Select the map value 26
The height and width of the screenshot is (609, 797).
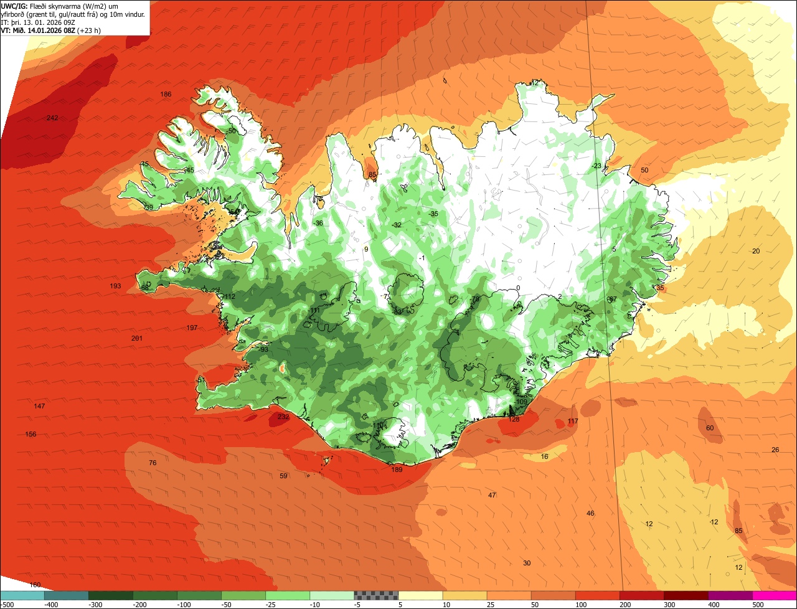pyautogui.click(x=775, y=450)
